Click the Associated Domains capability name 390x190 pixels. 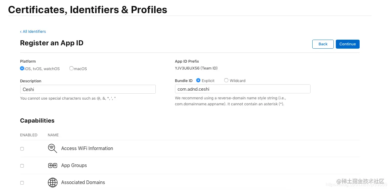click(x=83, y=182)
